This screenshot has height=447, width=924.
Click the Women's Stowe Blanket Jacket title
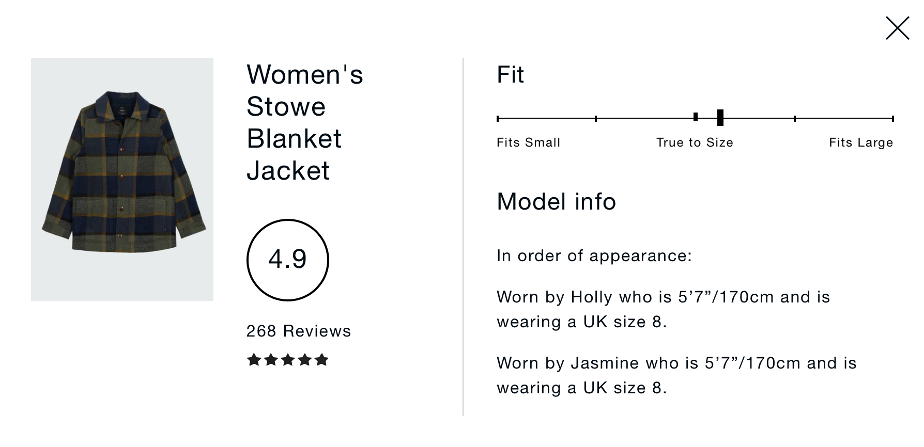point(305,122)
